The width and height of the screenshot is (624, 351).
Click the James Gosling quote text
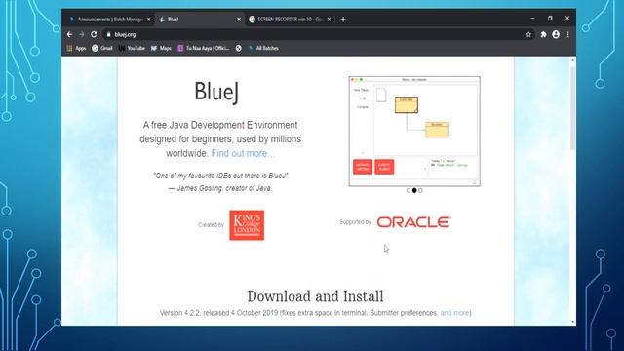point(220,182)
